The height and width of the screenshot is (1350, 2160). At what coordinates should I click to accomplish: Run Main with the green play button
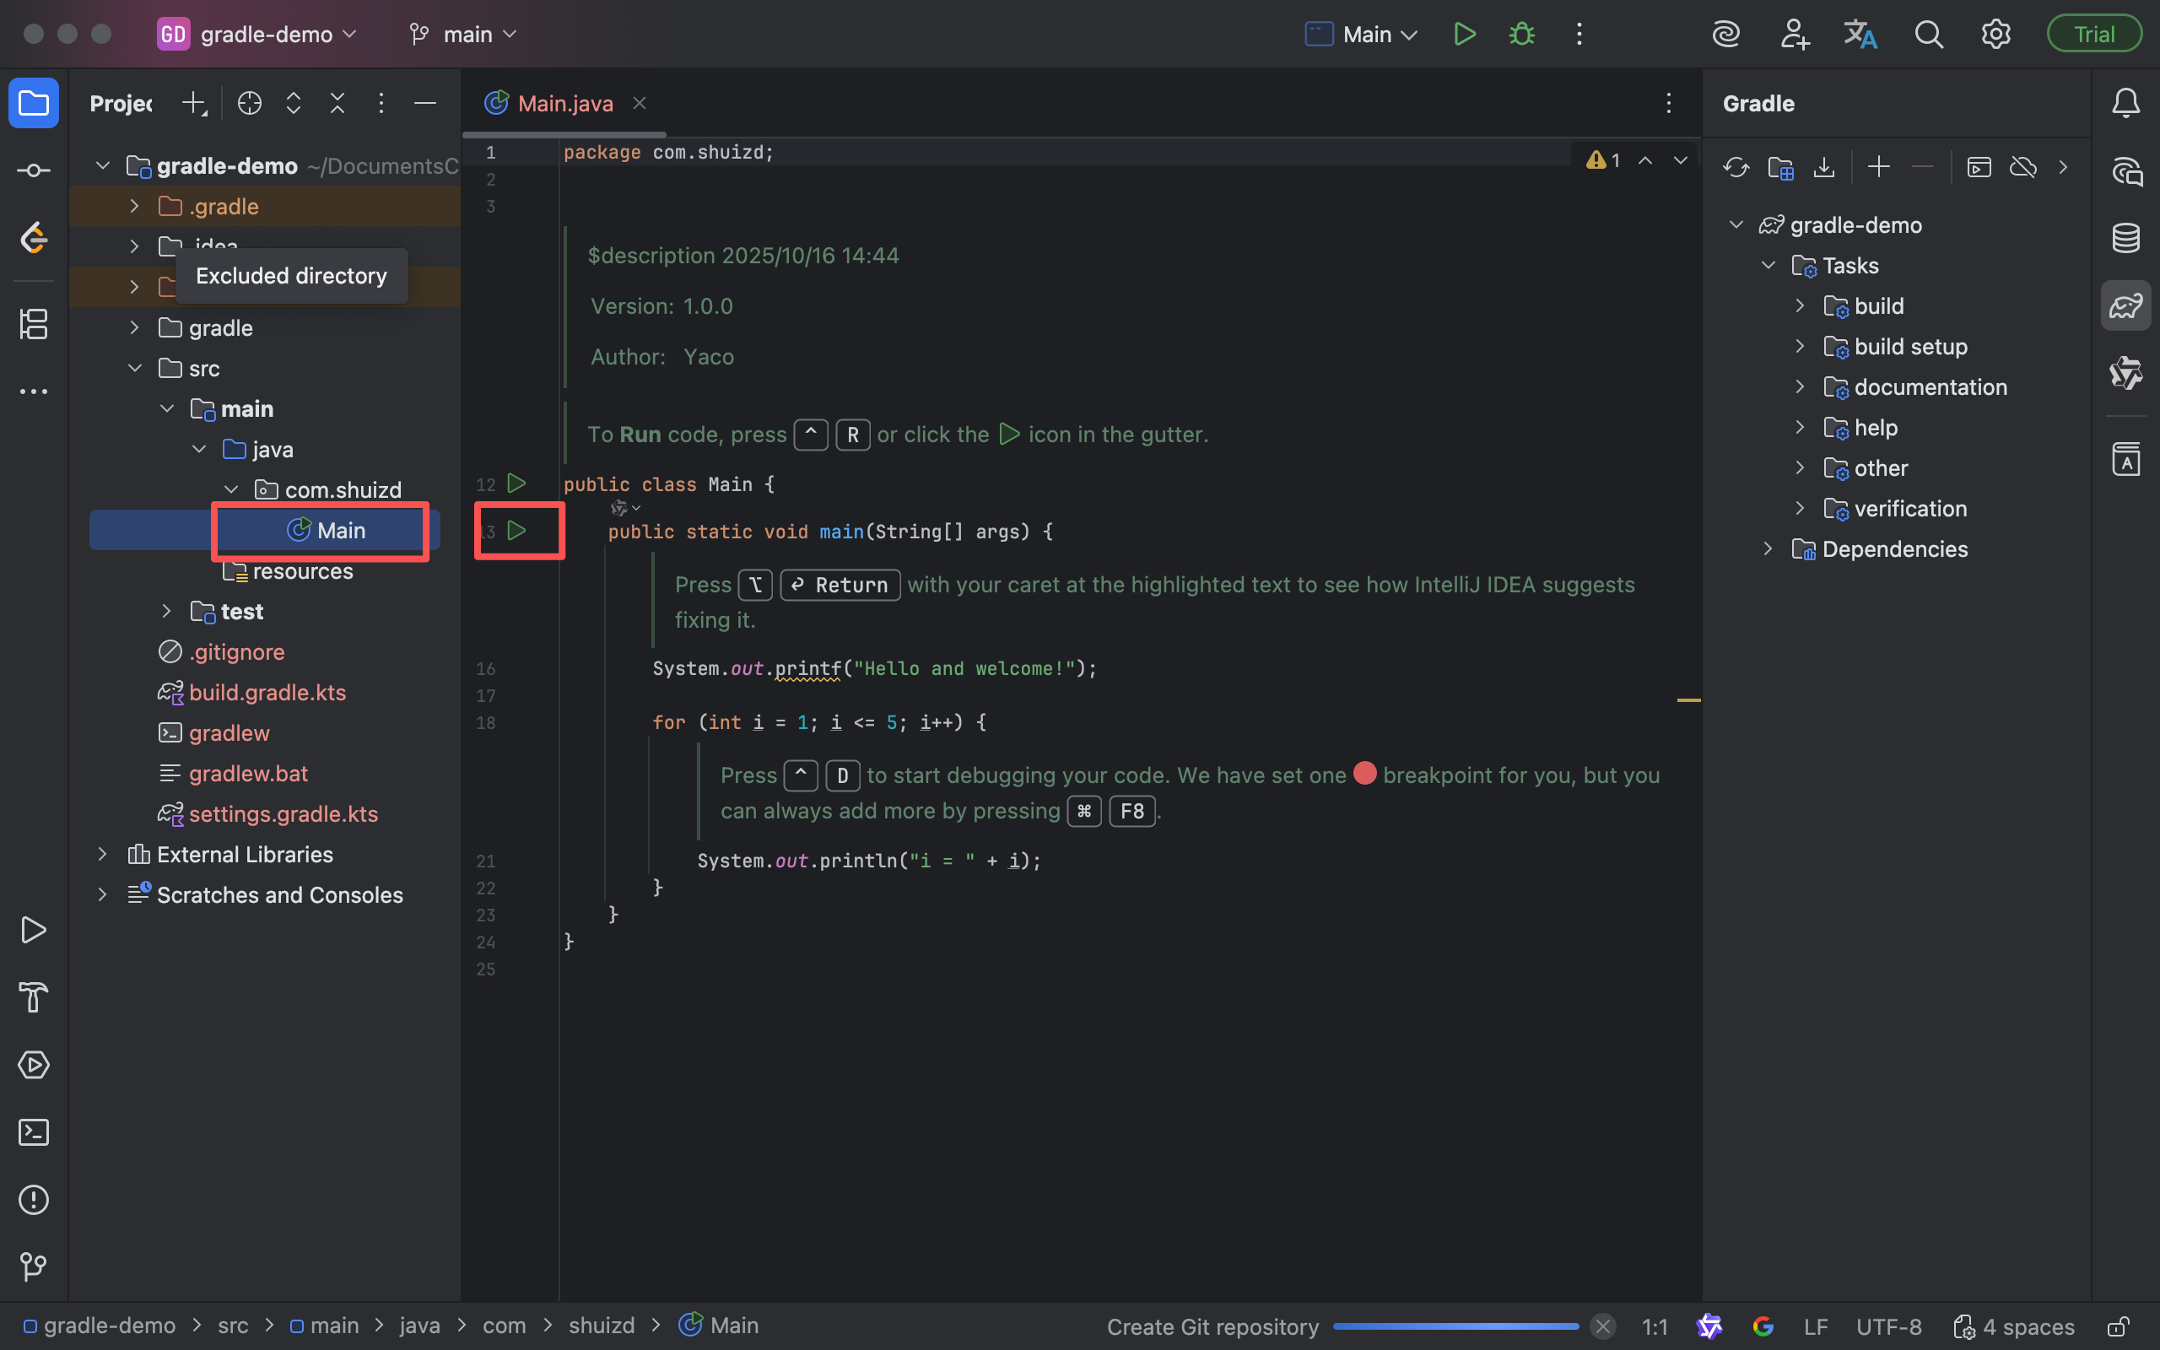(1464, 34)
